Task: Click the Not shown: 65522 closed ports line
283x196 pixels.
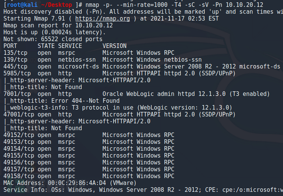Action: coord(53,39)
